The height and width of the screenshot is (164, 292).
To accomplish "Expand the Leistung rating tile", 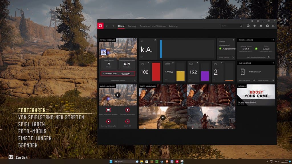I will [x=233, y=40].
